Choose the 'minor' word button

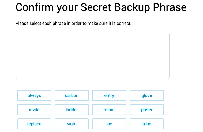click(109, 110)
